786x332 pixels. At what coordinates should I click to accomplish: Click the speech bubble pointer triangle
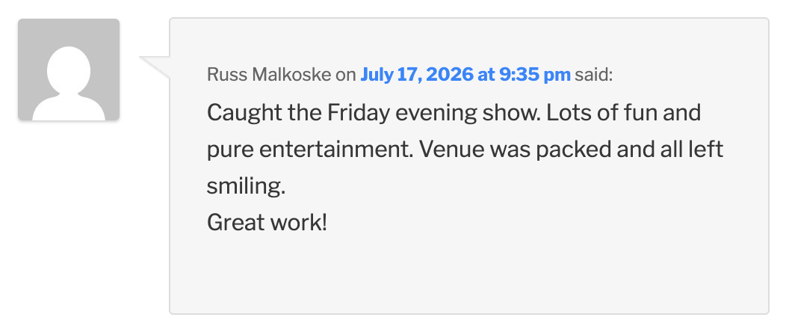[x=155, y=67]
